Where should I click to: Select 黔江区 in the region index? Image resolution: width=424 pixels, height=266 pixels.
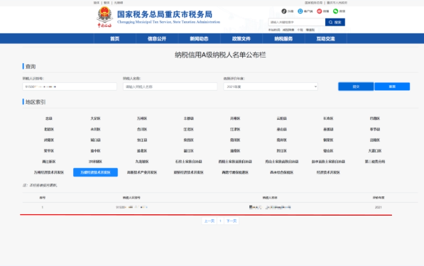click(x=282, y=151)
